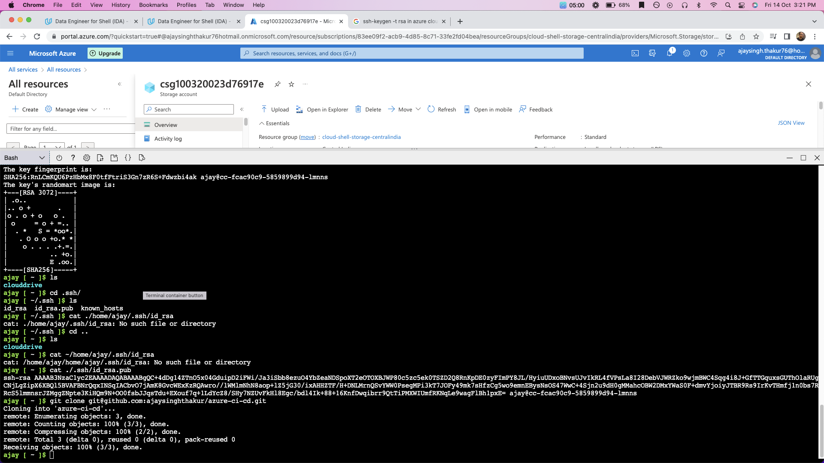Click the Azure search resources field
Image resolution: width=824 pixels, height=463 pixels.
(412, 53)
